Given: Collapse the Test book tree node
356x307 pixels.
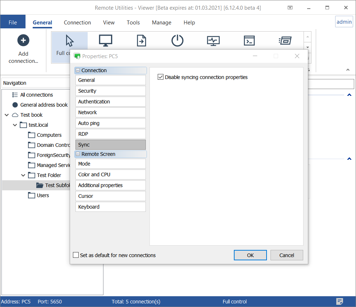Looking at the screenshot, I should tap(7, 115).
